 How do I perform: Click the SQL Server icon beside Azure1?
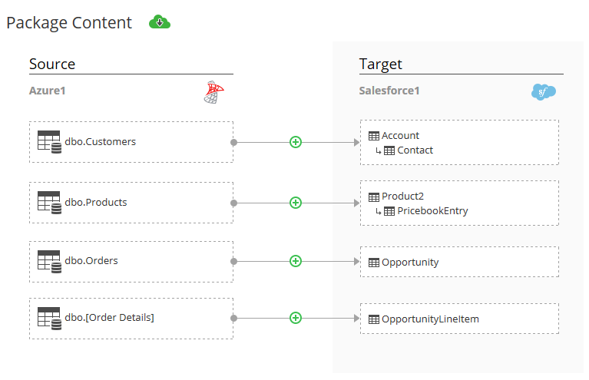[x=214, y=92]
